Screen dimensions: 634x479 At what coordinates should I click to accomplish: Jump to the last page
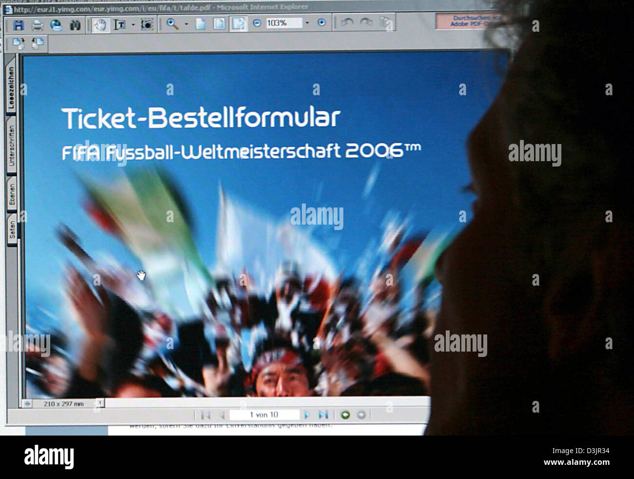[x=323, y=415]
